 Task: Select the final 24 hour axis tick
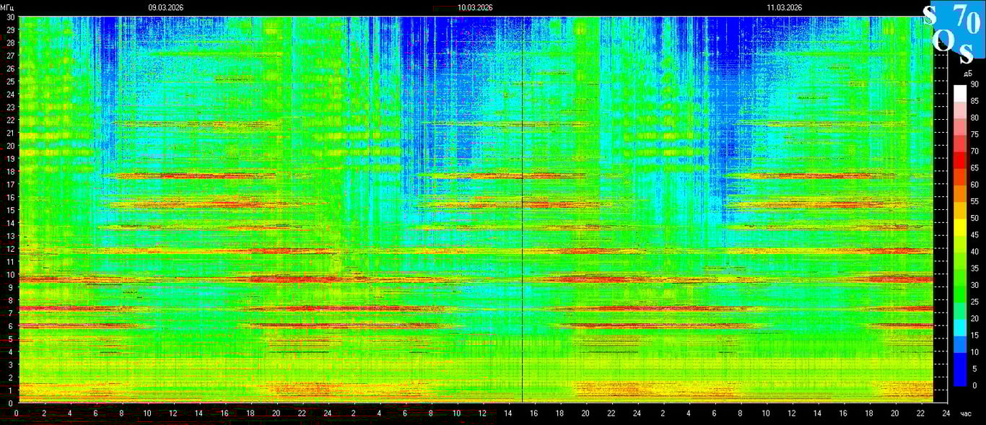tap(946, 413)
